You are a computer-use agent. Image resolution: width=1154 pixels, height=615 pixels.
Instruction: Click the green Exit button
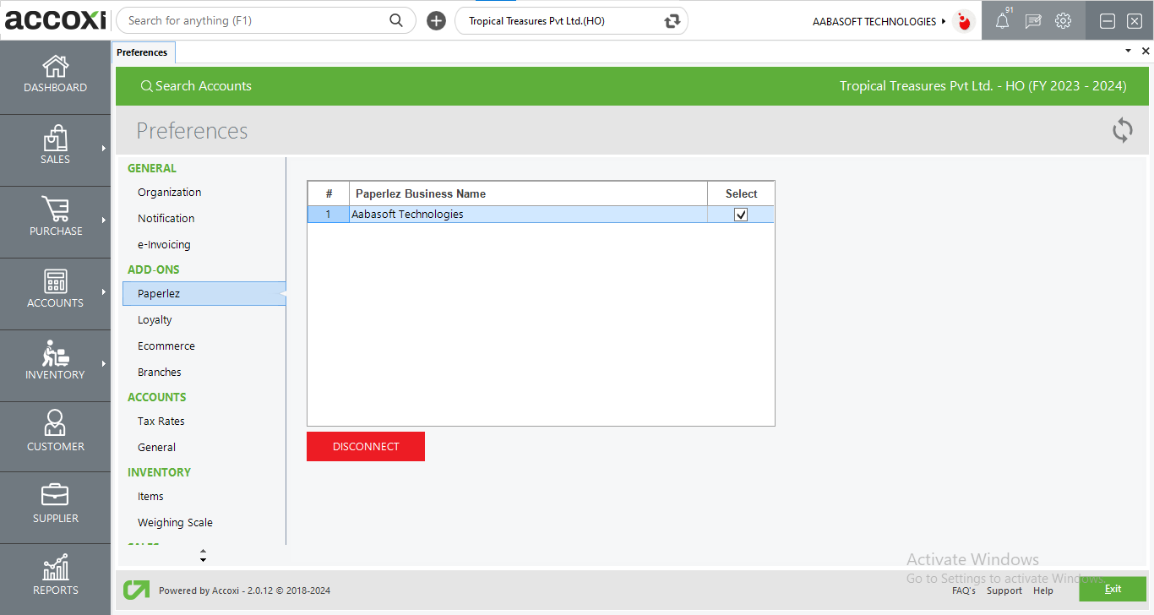point(1112,589)
